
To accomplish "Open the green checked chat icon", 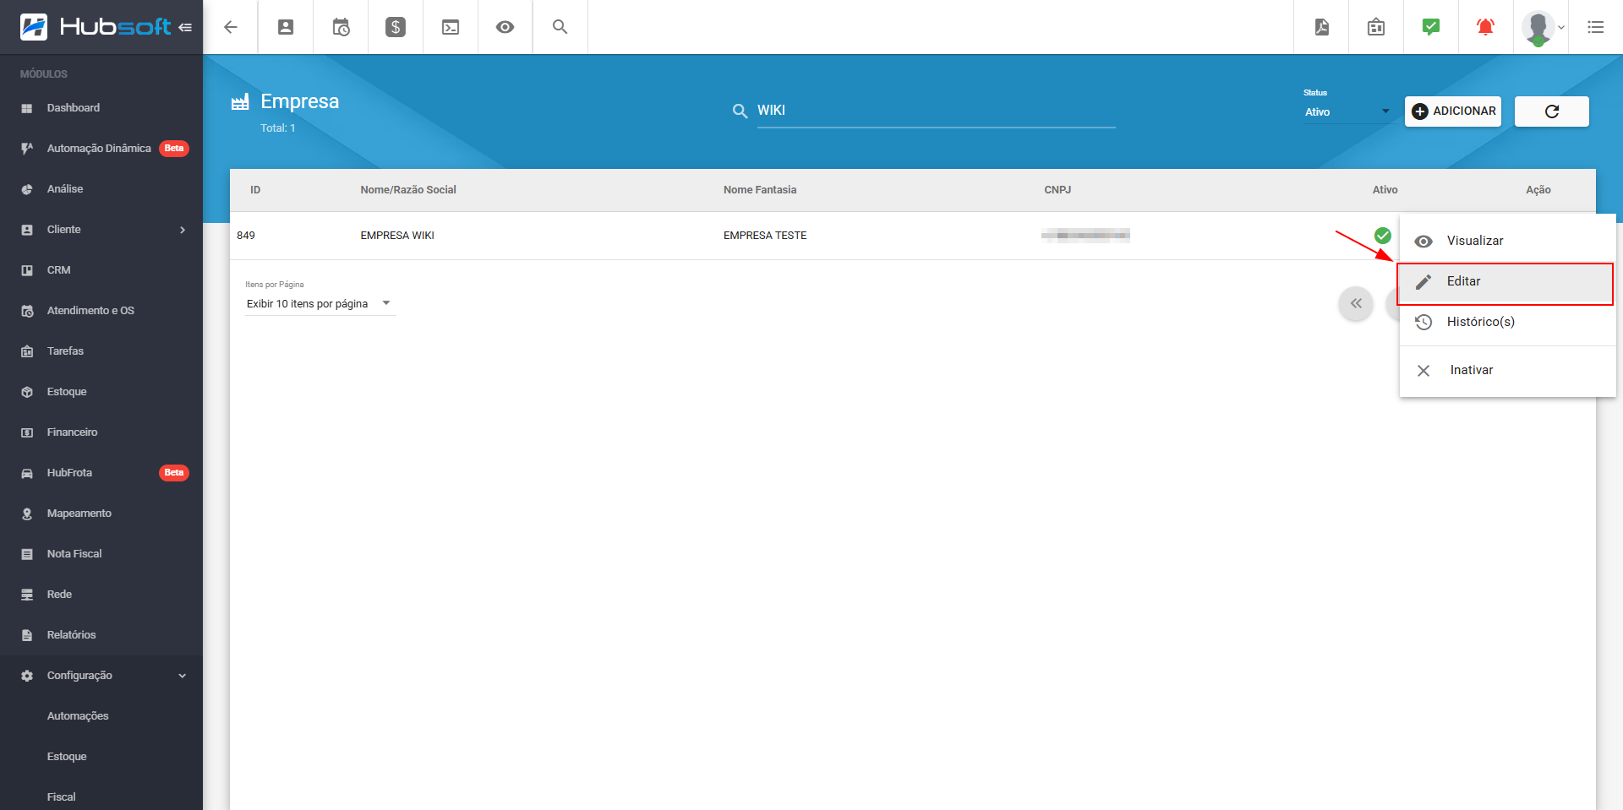I will click(x=1431, y=27).
